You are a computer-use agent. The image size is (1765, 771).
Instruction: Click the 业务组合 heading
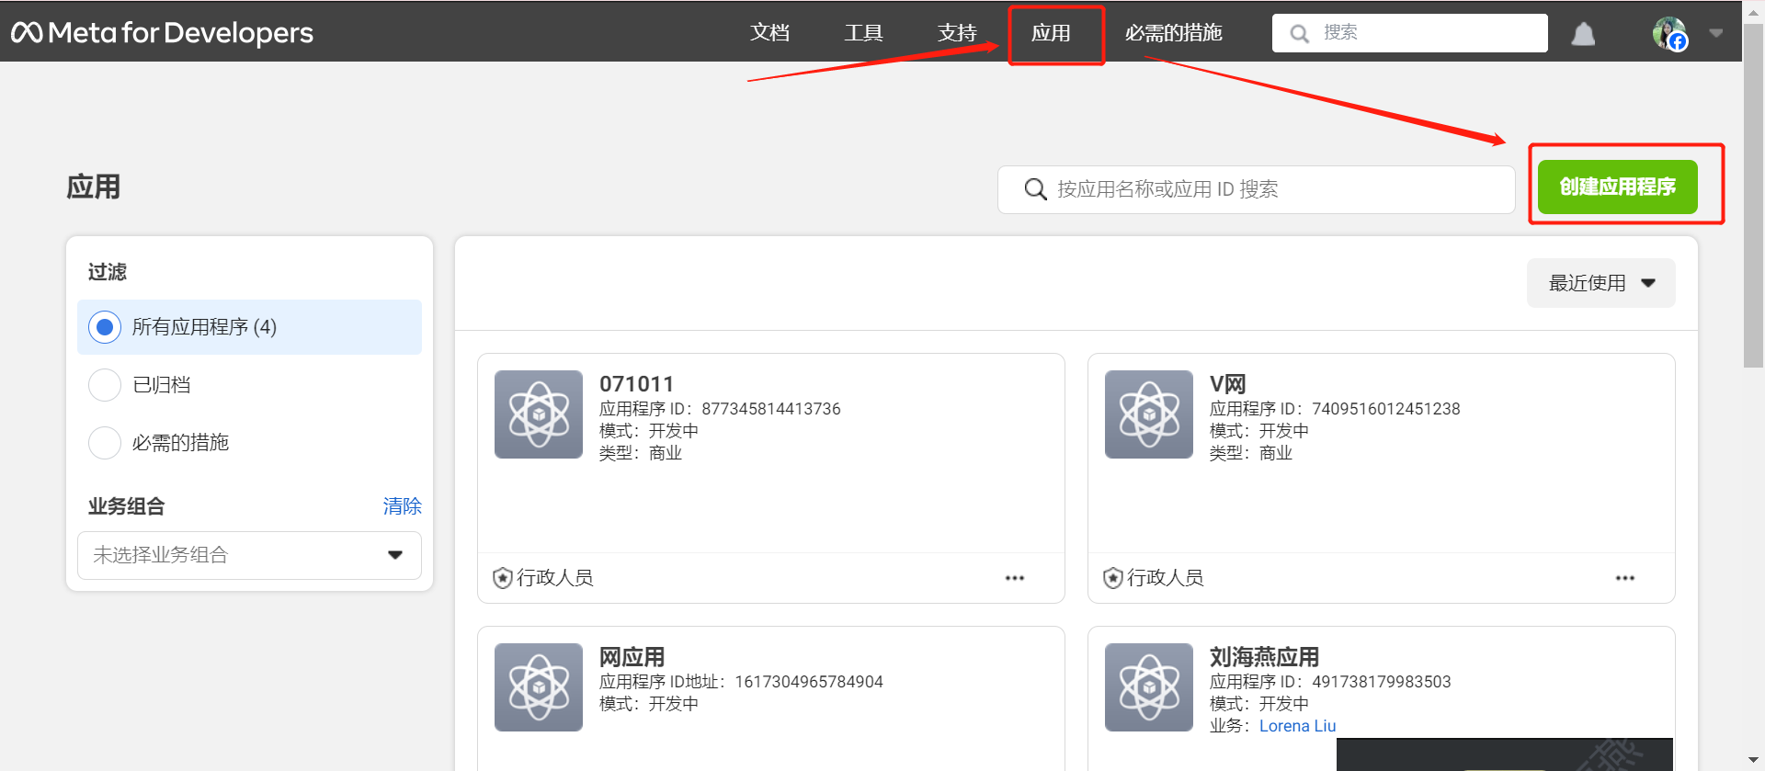coord(126,506)
